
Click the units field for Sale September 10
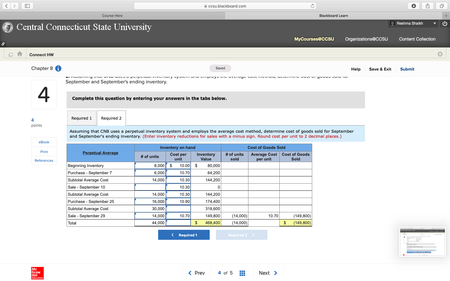pos(149,187)
